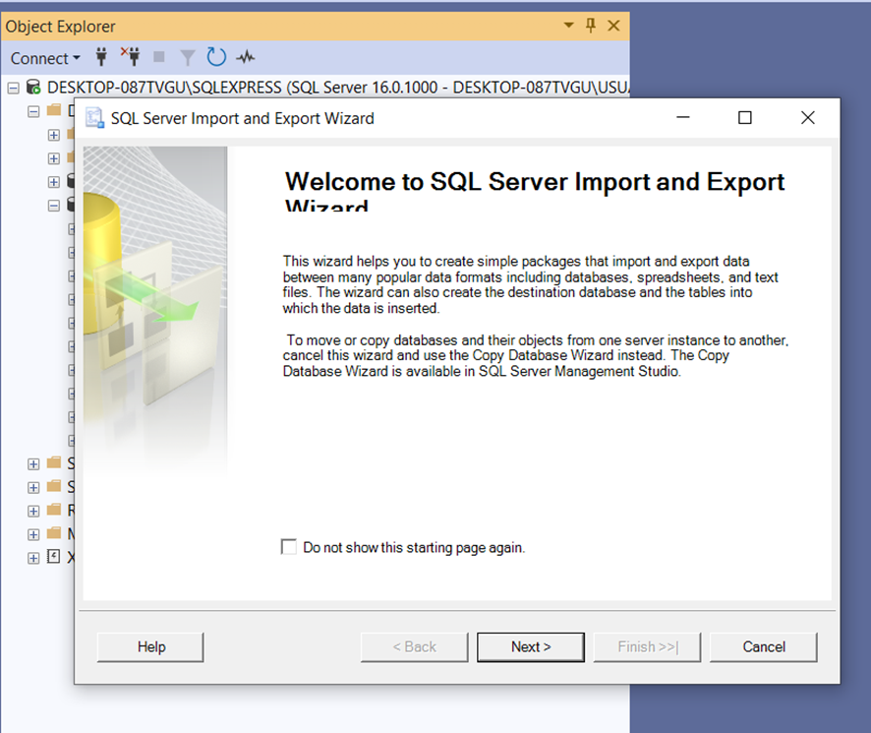Refresh Object Explorer with the circular arrow icon
This screenshot has width=871, height=733.
(216, 57)
